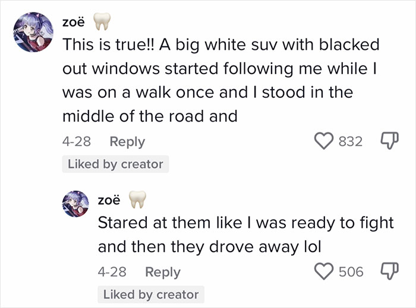
Task: Click the 832 like count
Action: click(351, 141)
